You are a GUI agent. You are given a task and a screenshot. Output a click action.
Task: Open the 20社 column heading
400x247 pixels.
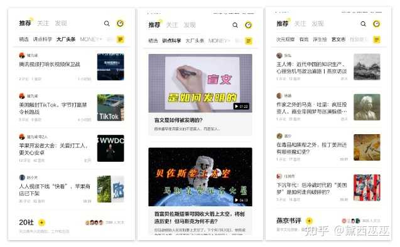point(26,223)
